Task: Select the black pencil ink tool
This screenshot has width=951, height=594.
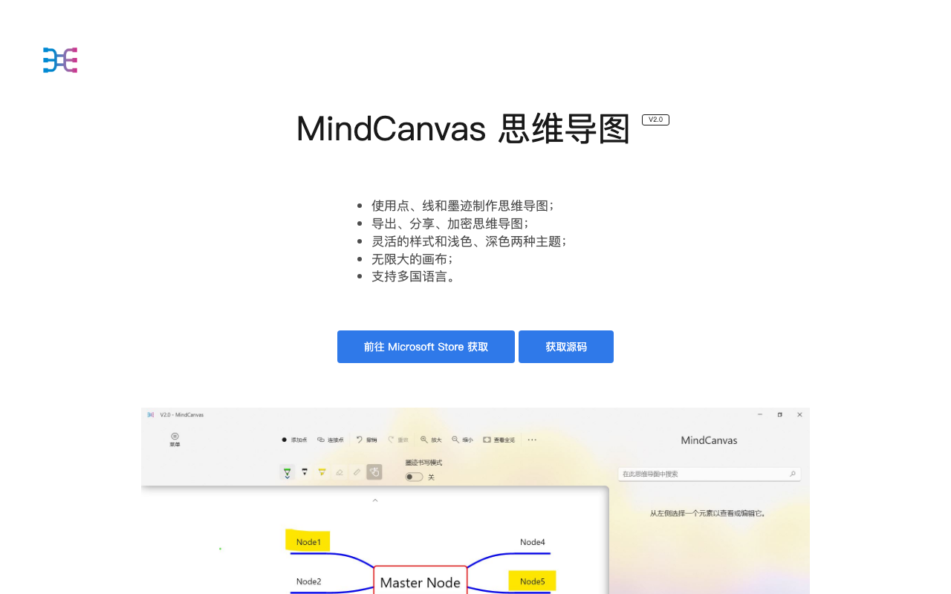Action: (x=305, y=471)
